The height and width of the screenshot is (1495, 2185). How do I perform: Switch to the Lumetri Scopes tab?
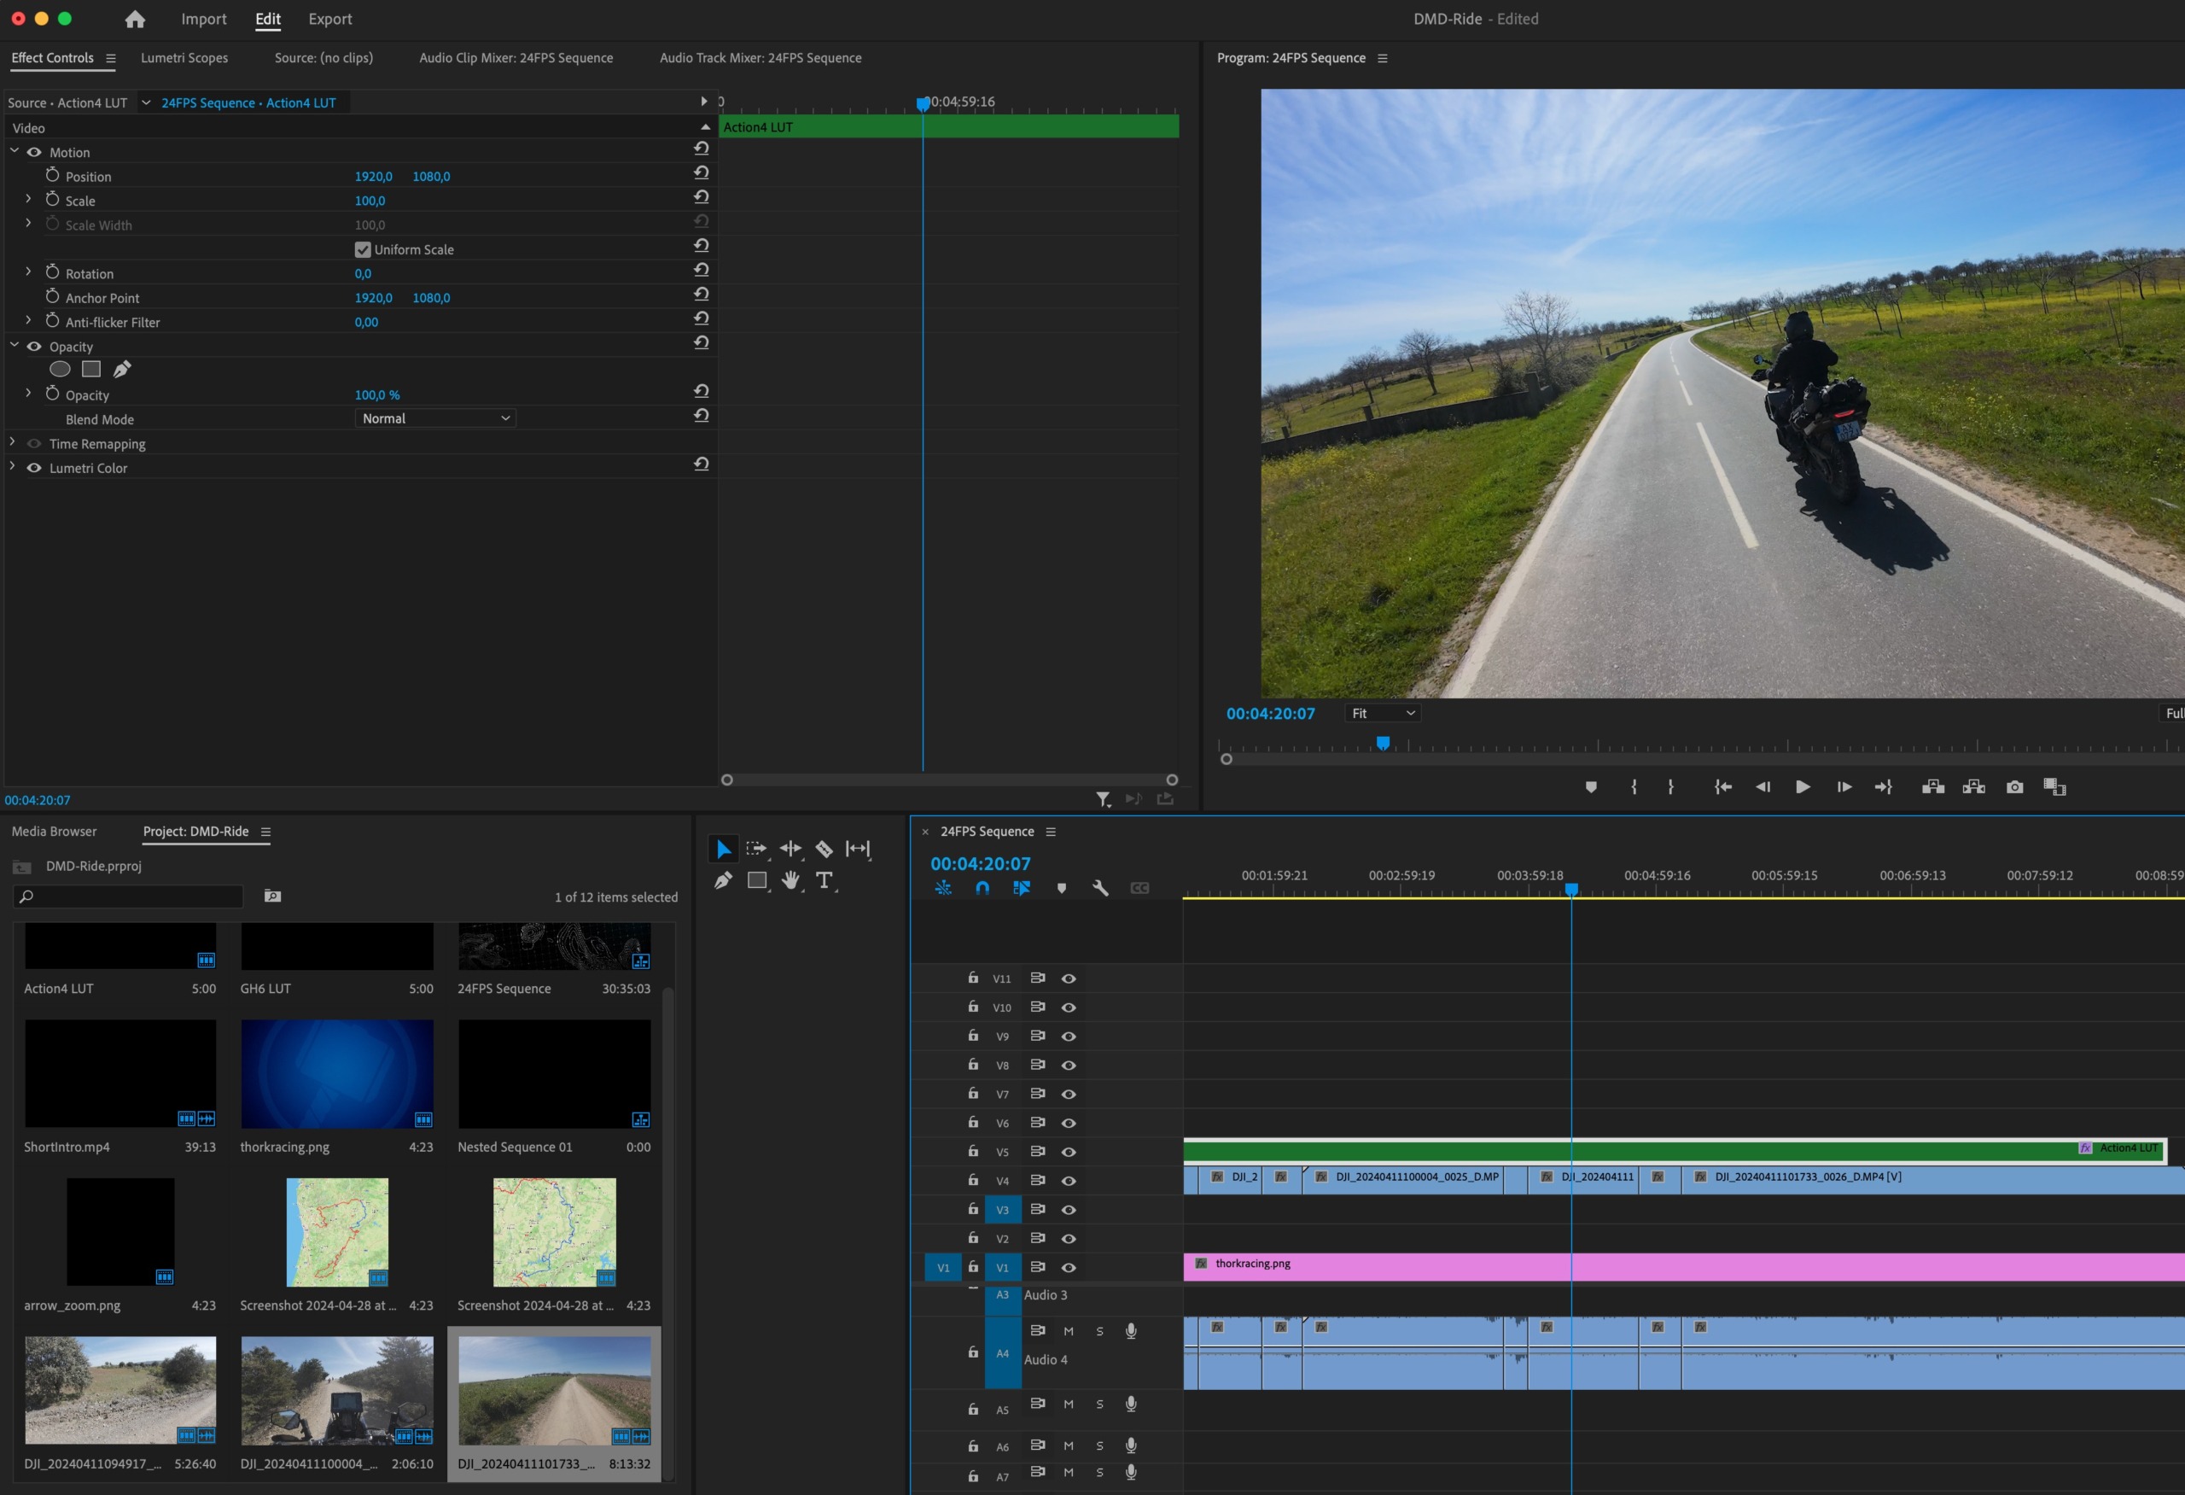[x=184, y=58]
